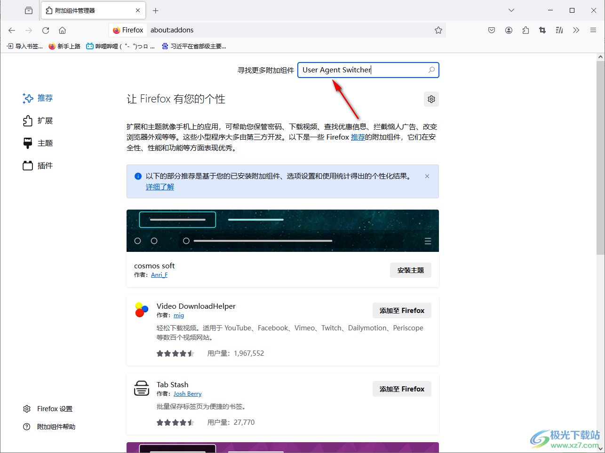Image resolution: width=605 pixels, height=453 pixels.
Task: Open Firefox 设置 from sidebar
Action: 48,409
